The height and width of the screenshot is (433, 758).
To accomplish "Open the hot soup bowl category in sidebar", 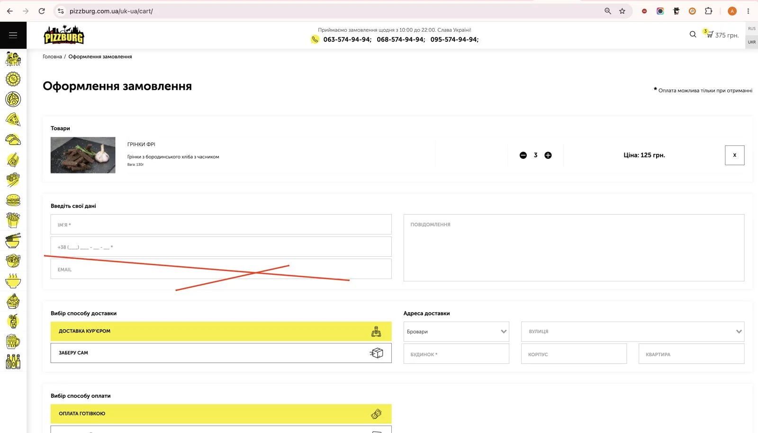I will 13,281.
